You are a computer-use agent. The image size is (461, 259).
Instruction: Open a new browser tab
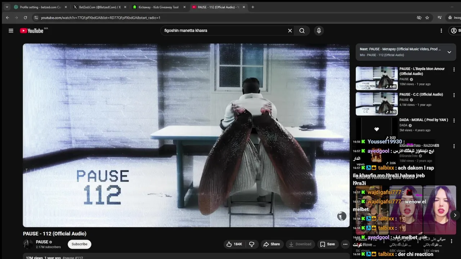[252, 7]
